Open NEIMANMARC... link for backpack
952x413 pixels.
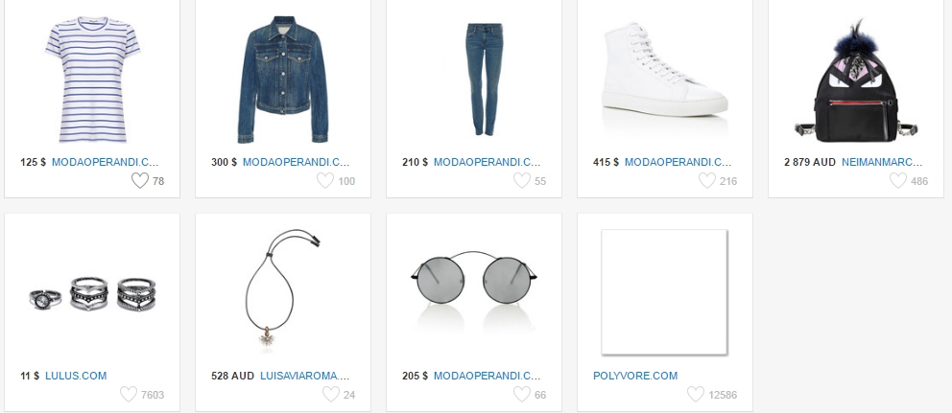click(x=882, y=162)
